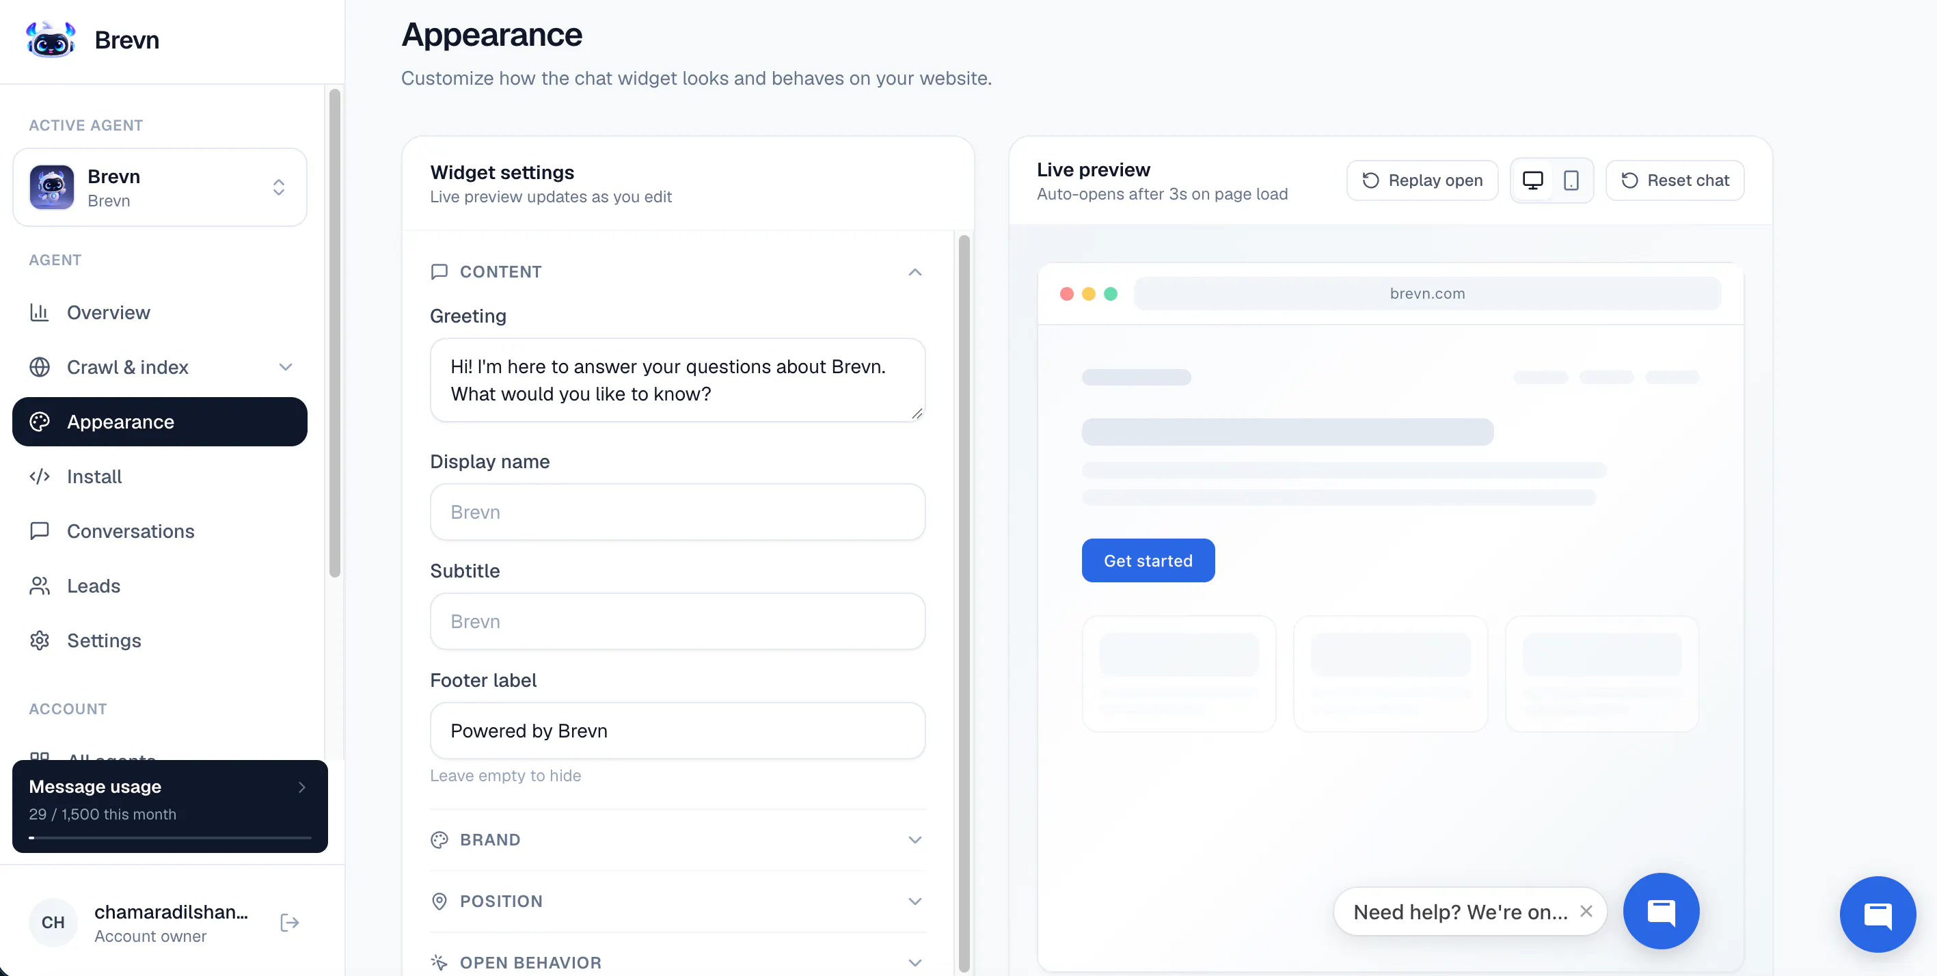Dismiss the Need help teaser bubble
The height and width of the screenshot is (976, 1937).
(1586, 911)
